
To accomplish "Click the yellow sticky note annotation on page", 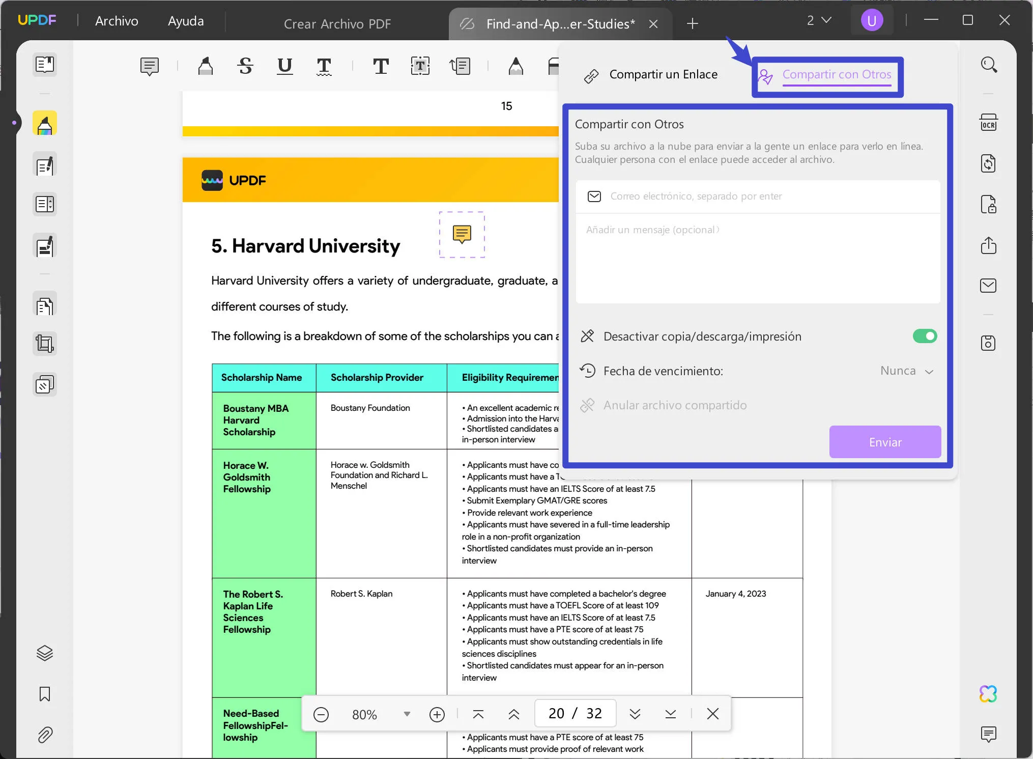I will pyautogui.click(x=462, y=234).
